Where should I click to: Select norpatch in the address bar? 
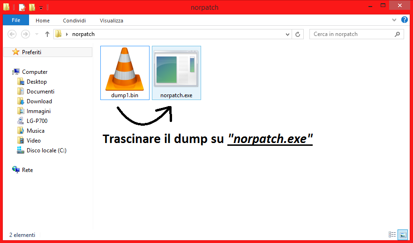point(83,34)
